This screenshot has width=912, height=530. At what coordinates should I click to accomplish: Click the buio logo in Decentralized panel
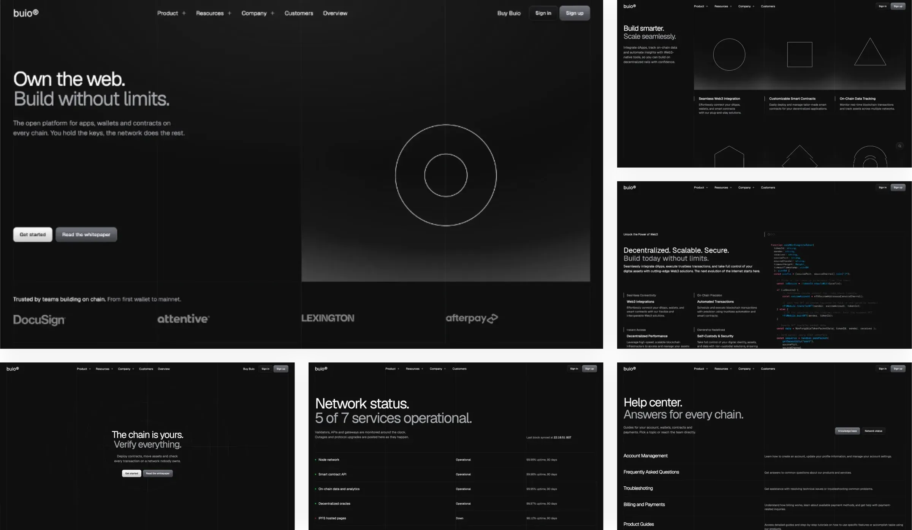tap(630, 187)
